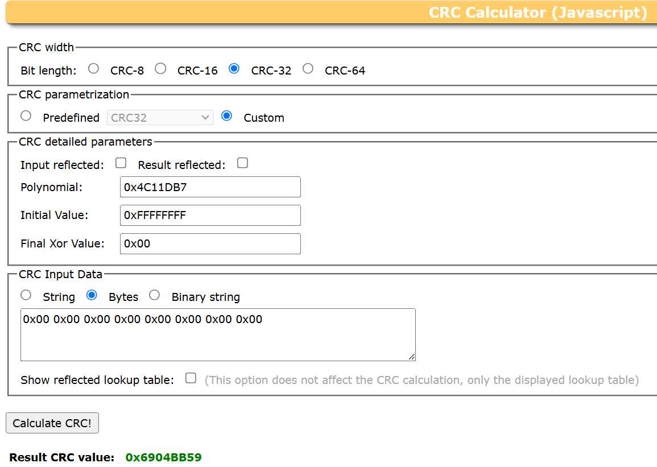Toggle Show reflected lookup table checkbox
The image size is (657, 467).
click(x=191, y=378)
